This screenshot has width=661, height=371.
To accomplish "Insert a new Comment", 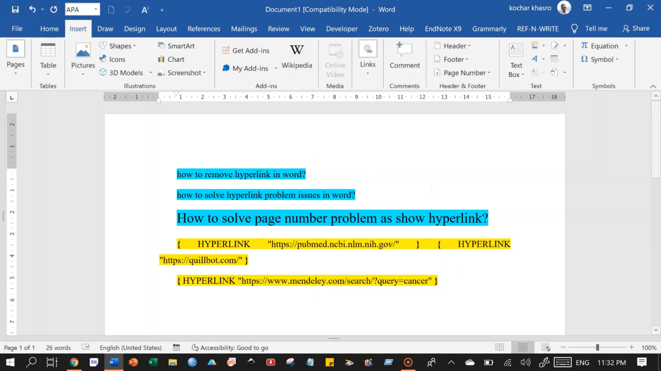I will 404,57.
